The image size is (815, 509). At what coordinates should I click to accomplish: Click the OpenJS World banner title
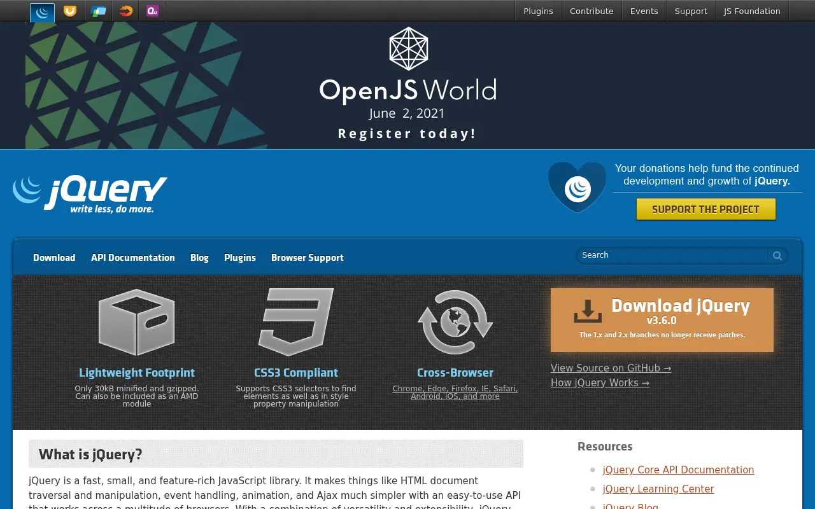tap(407, 90)
